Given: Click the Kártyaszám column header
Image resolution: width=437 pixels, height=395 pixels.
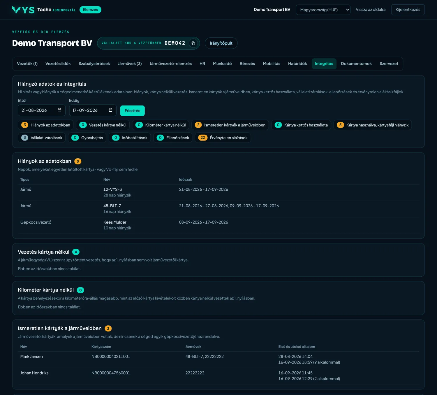Looking at the screenshot, I should pos(101,347).
